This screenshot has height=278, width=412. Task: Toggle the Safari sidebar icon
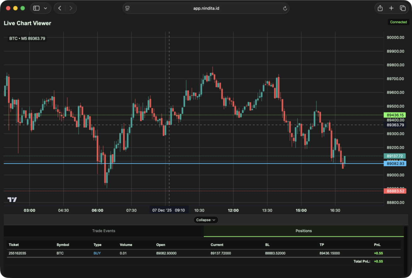36,8
